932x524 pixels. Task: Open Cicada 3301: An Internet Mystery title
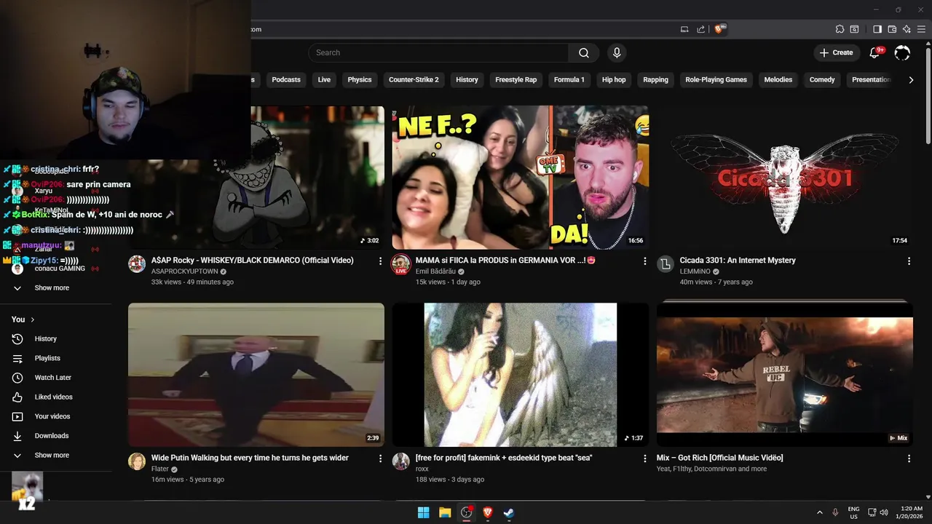point(738,261)
